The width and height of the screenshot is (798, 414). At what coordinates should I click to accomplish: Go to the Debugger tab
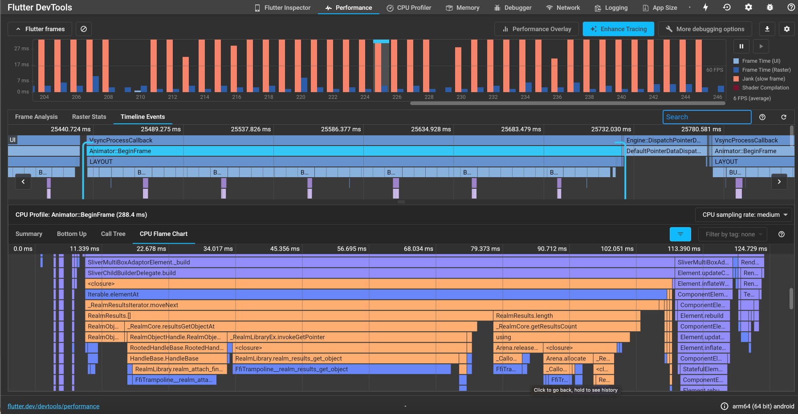click(x=513, y=8)
